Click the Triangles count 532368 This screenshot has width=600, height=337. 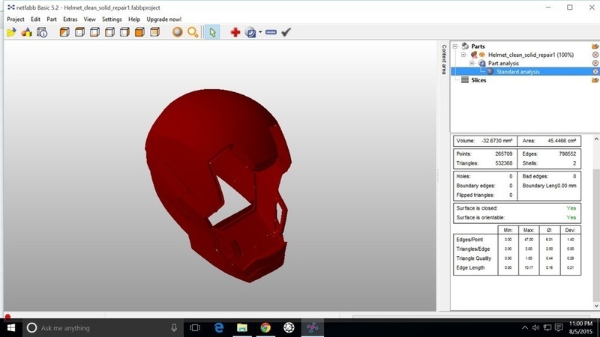[503, 163]
